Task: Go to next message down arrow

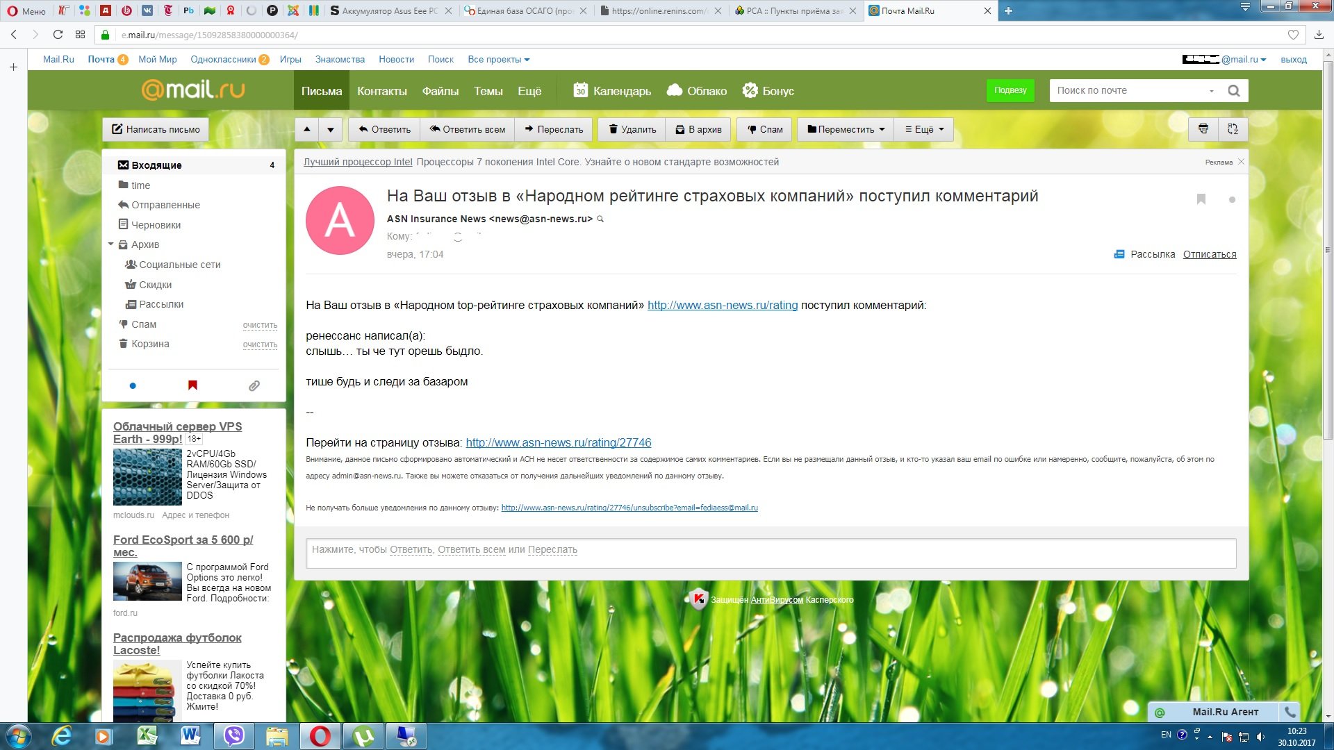Action: pos(331,129)
